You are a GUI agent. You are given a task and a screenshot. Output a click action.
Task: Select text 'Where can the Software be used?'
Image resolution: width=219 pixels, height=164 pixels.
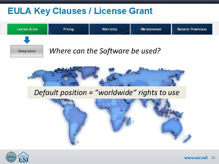[x=105, y=51]
